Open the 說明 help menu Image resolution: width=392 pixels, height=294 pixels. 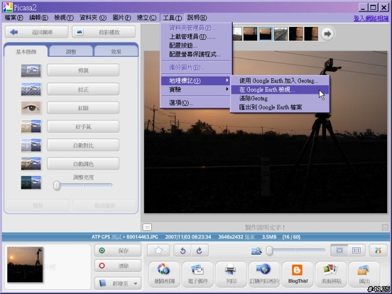[x=197, y=18]
